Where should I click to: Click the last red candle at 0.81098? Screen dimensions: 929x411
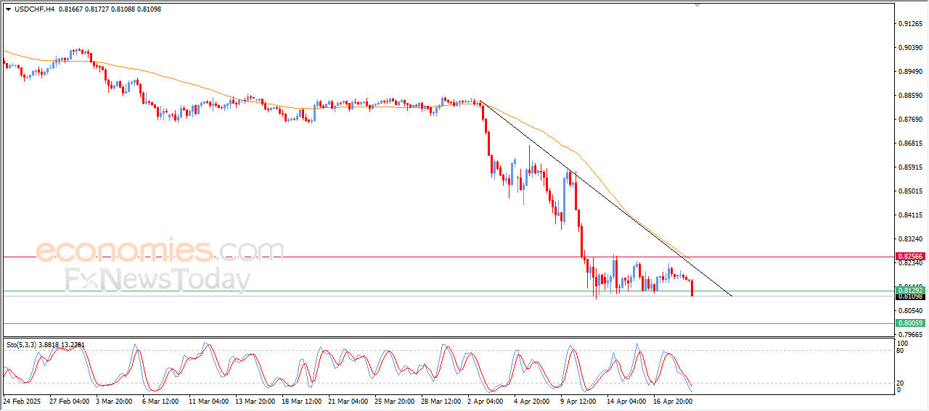tap(692, 288)
